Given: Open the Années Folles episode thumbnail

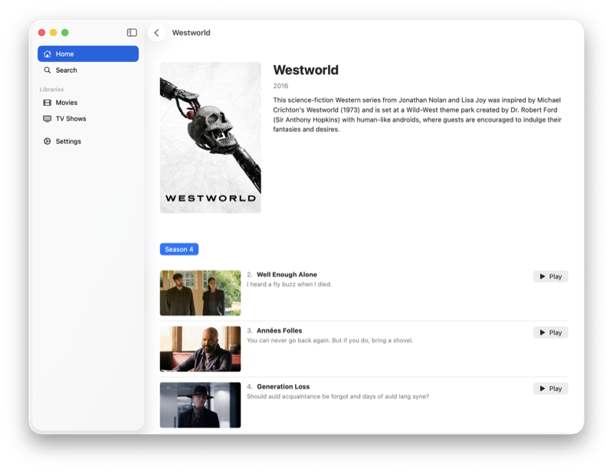Looking at the screenshot, I should (200, 349).
